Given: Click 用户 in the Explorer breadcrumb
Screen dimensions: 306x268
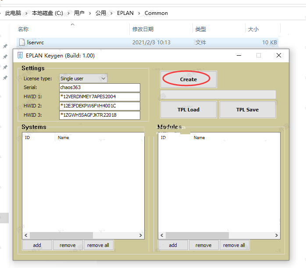Looking at the screenshot, I should 79,13.
